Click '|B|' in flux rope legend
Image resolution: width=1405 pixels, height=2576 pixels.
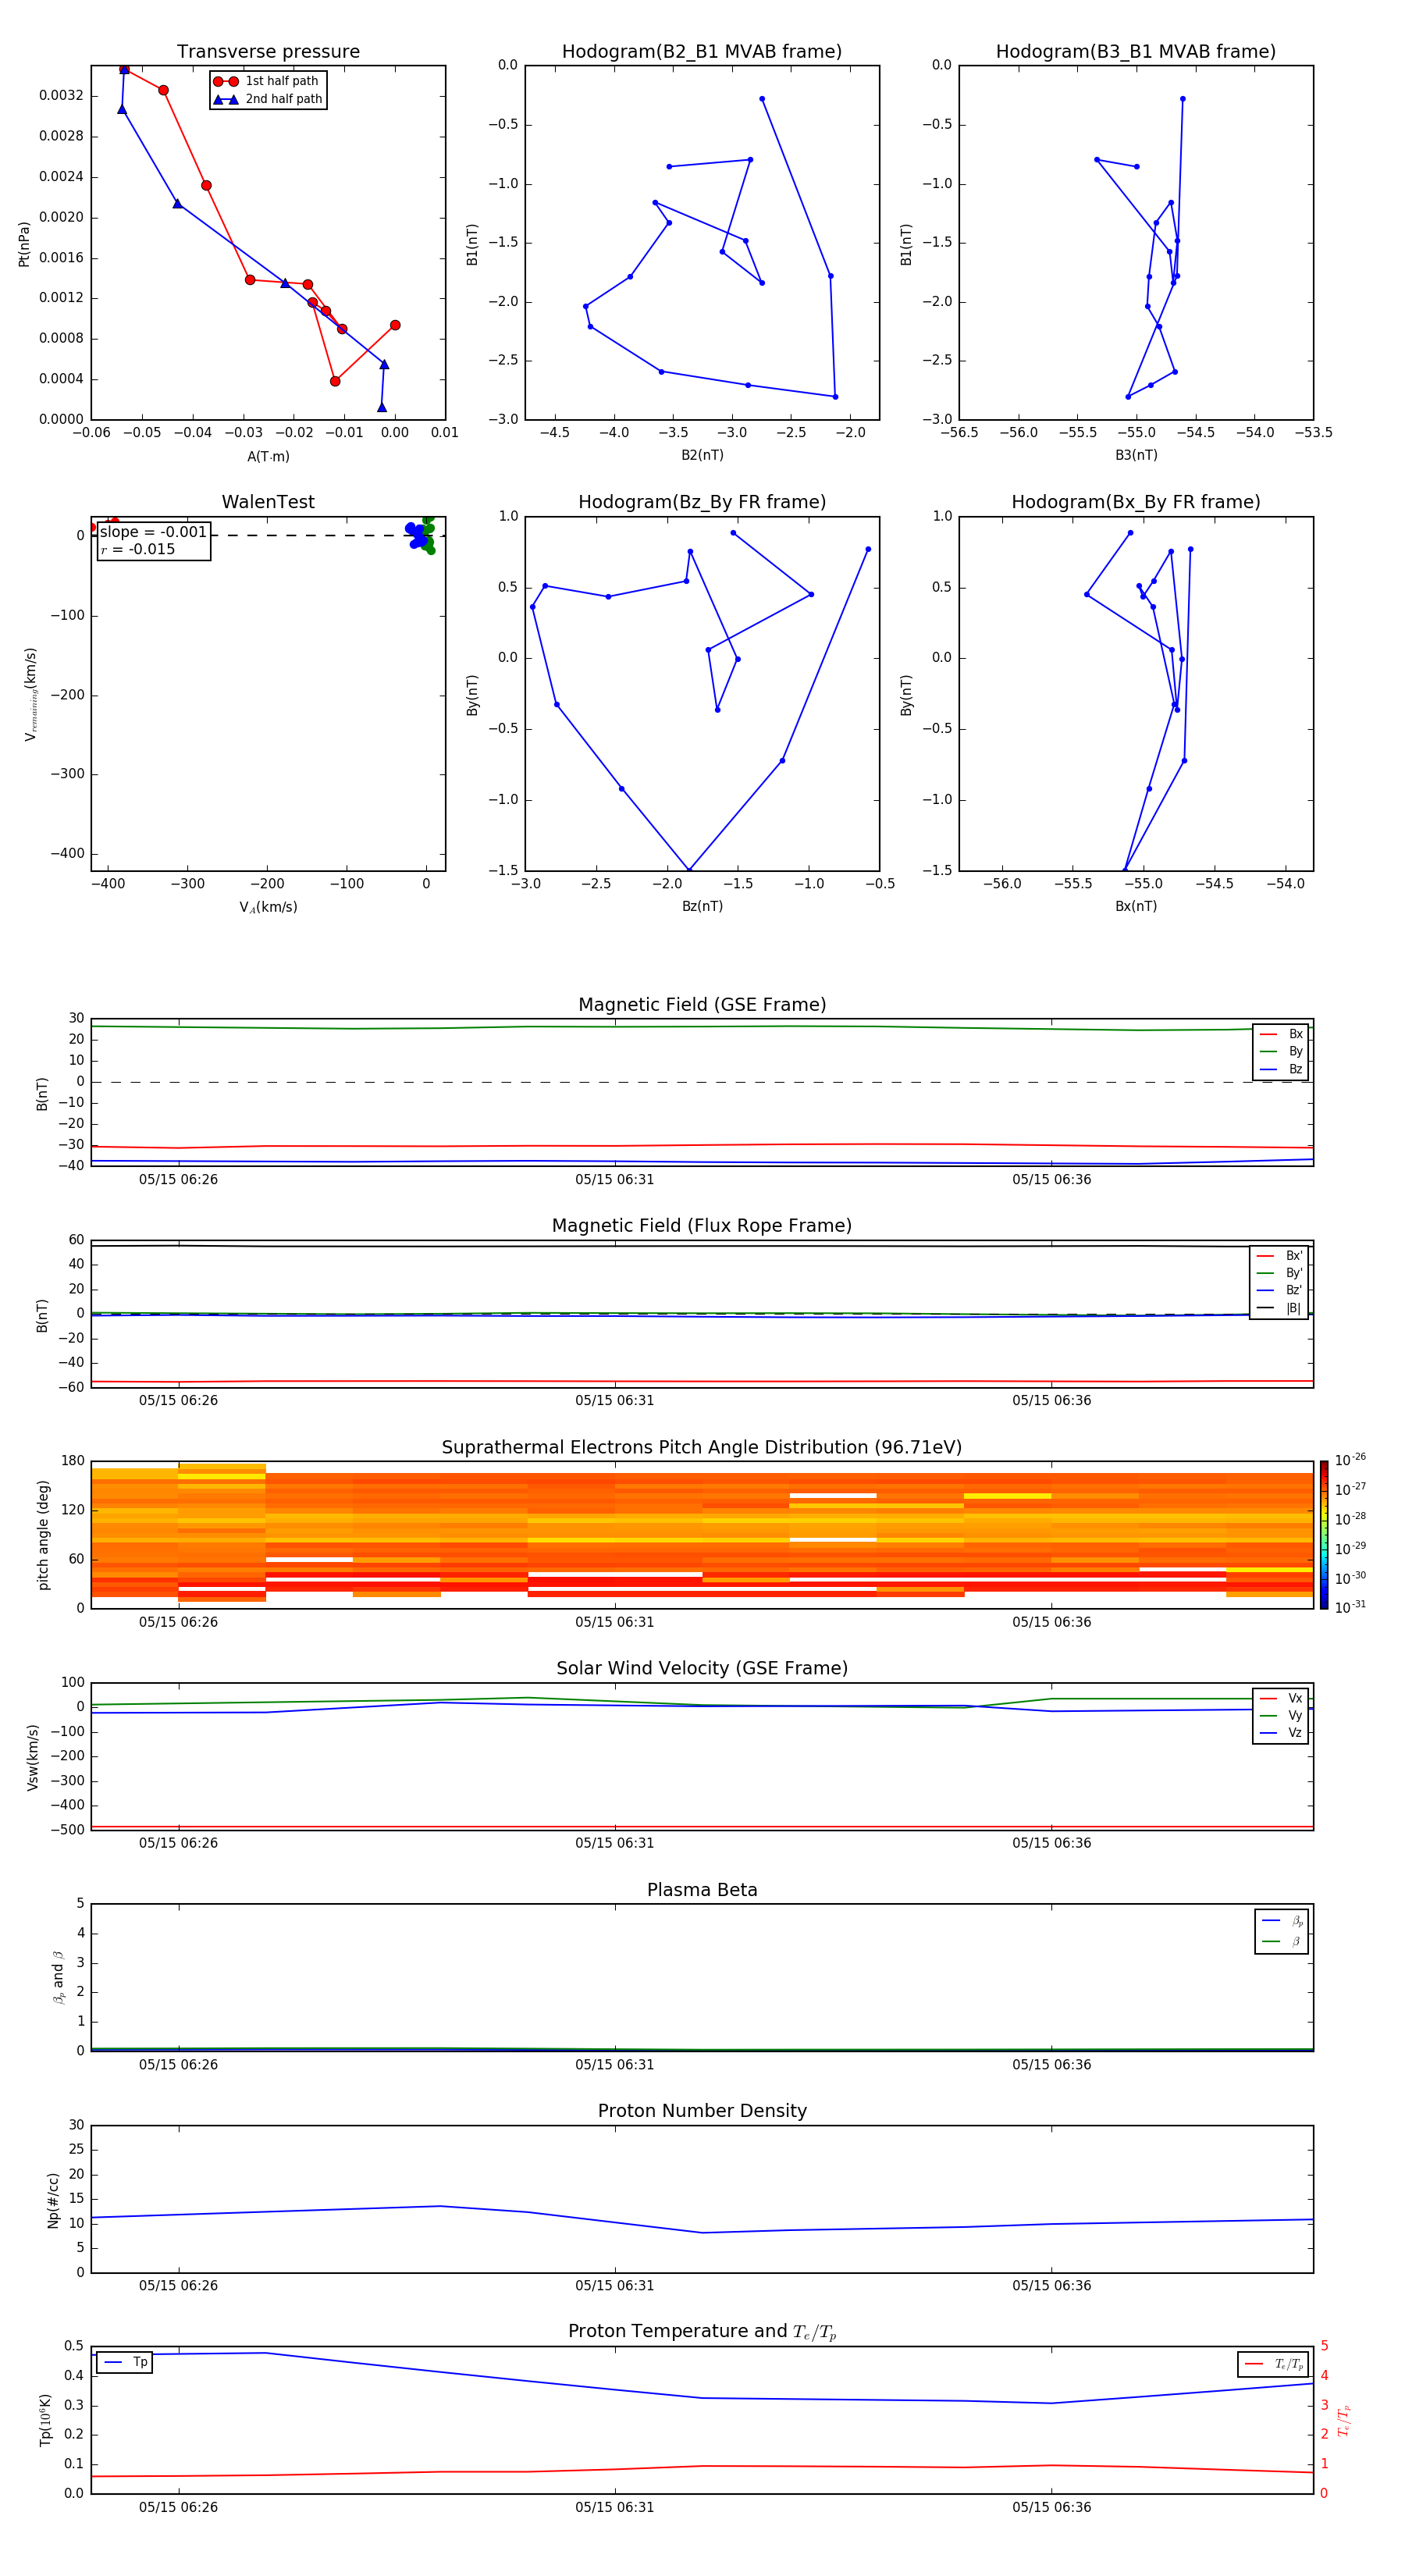[x=1280, y=1308]
